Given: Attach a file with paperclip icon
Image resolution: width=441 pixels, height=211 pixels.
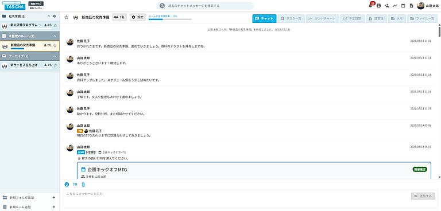Looking at the screenshot, I should pos(83,185).
